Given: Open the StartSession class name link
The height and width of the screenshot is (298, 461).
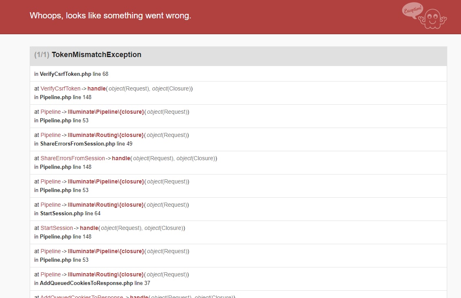Looking at the screenshot, I should [x=56, y=228].
